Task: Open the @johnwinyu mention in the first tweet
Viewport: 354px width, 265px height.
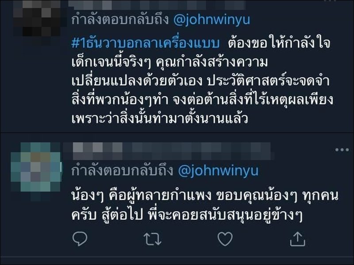Action: point(212,20)
